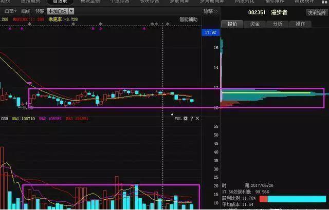This screenshot has height=210, width=329.
Task: Close the VOL indicator panel
Action: tap(197, 118)
